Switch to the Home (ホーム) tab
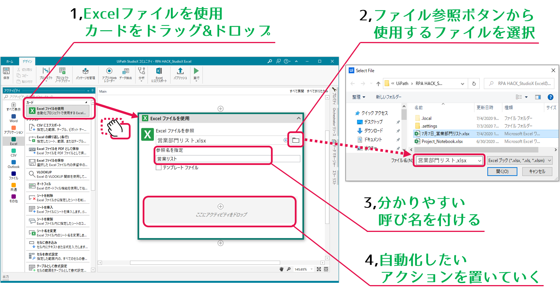This screenshot has height=294, width=560. coord(10,62)
